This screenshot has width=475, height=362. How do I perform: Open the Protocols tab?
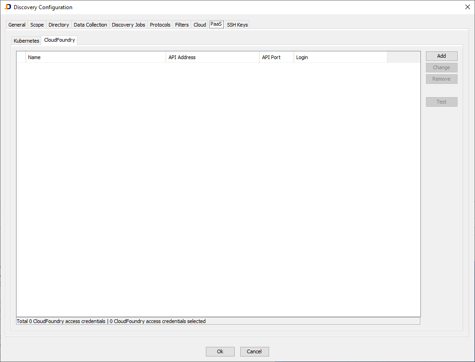coord(160,24)
